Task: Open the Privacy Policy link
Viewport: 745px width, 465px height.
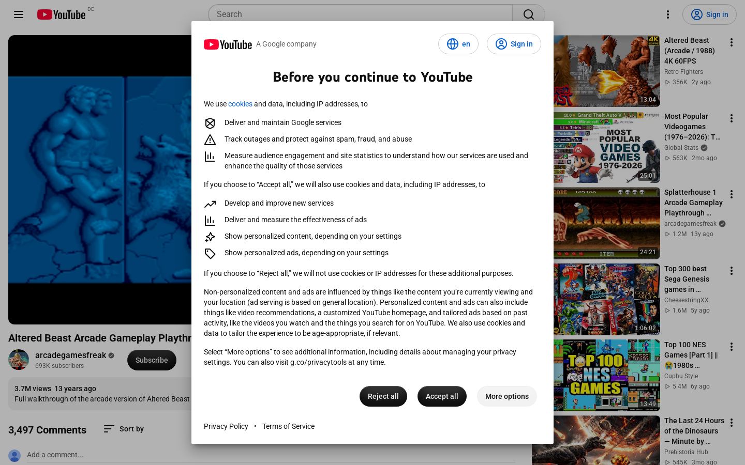Action: click(226, 426)
